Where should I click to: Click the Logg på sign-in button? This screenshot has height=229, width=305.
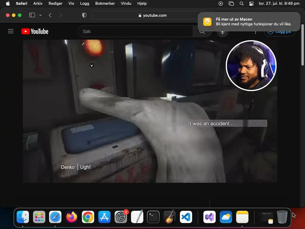pyautogui.click(x=279, y=32)
